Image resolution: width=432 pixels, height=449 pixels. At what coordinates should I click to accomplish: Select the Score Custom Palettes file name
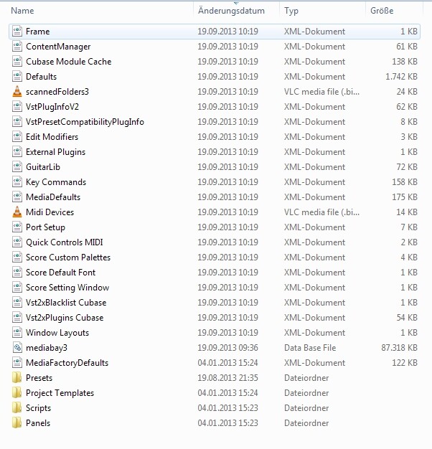coord(68,257)
